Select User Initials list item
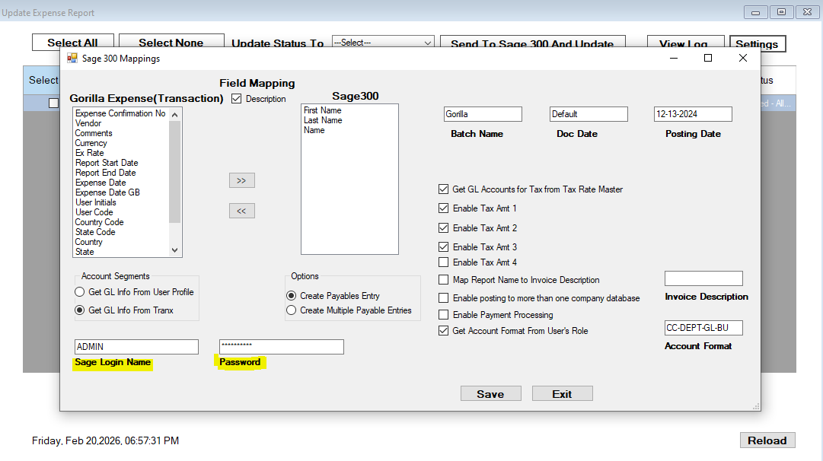The image size is (823, 461). point(95,202)
